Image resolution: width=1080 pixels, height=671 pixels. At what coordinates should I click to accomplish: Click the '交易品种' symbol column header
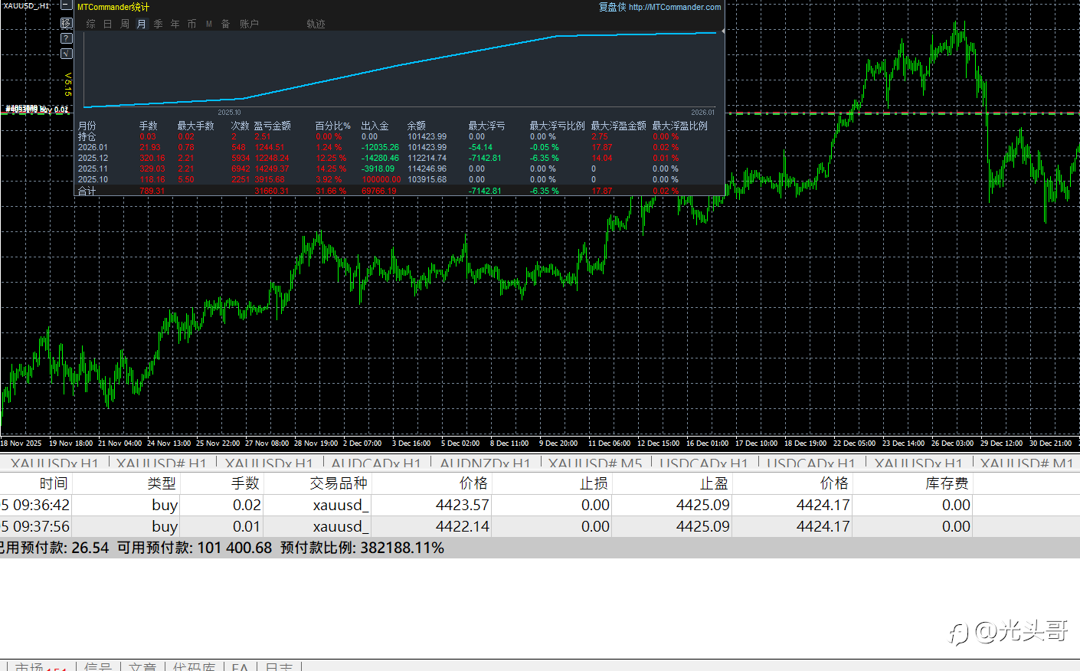coord(339,483)
